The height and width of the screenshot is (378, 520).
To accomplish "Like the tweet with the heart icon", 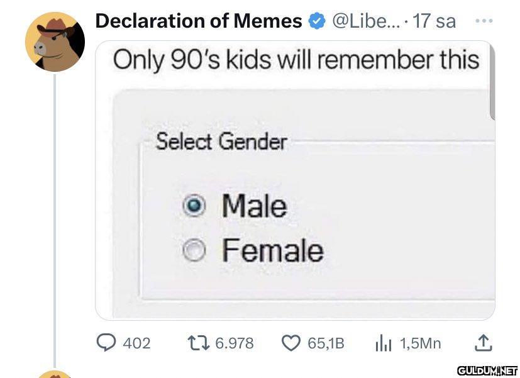I will pyautogui.click(x=290, y=343).
